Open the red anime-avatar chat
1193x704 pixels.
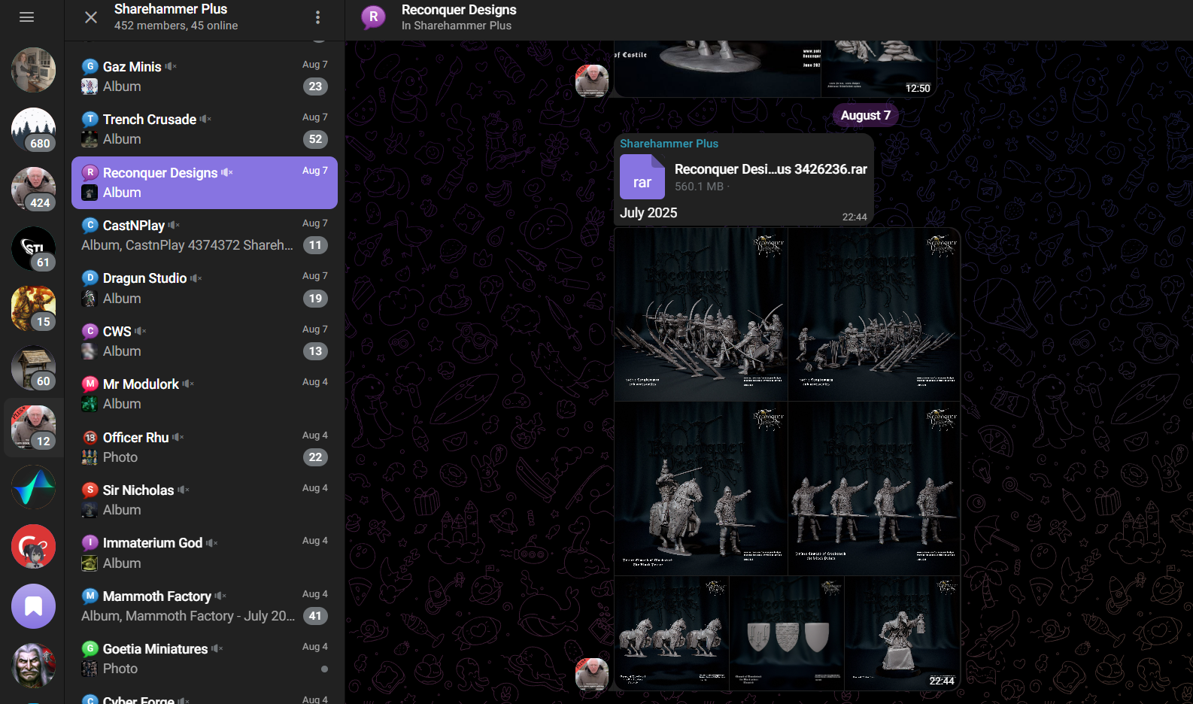[x=33, y=546]
